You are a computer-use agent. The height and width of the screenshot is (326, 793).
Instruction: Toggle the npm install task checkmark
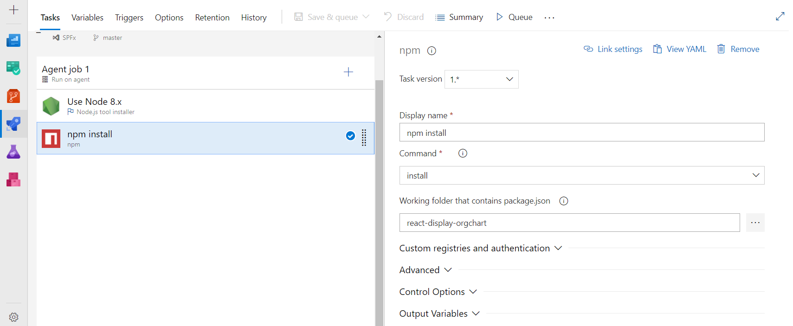350,136
